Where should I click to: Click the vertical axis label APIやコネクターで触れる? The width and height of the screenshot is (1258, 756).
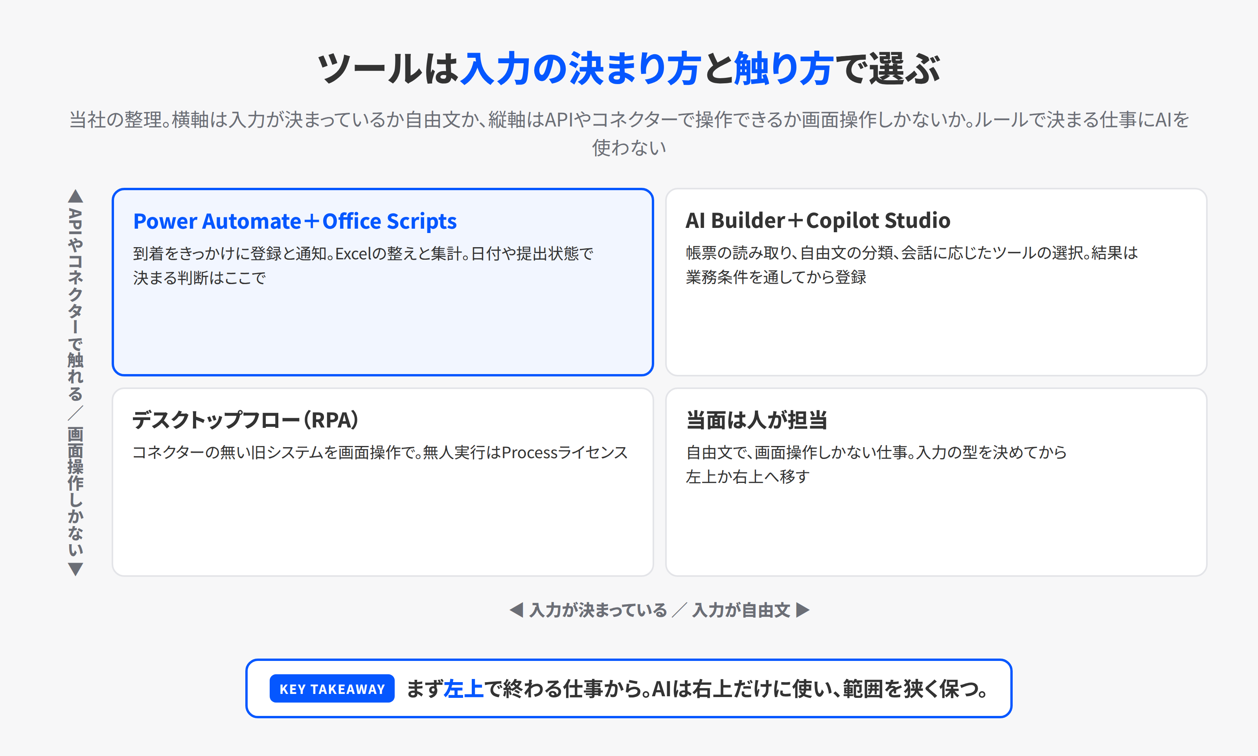(x=75, y=305)
